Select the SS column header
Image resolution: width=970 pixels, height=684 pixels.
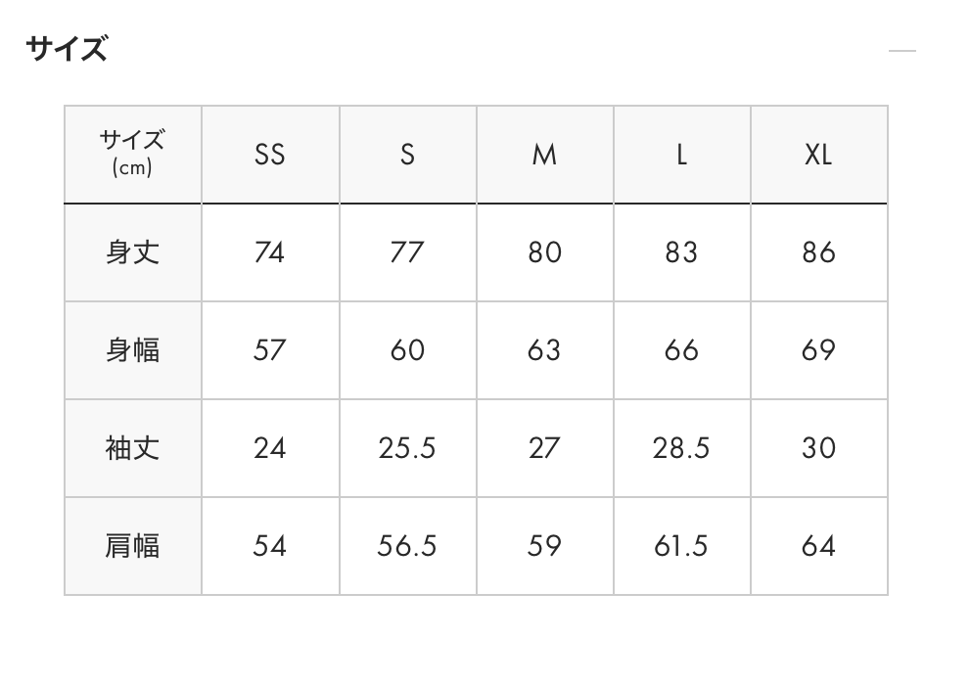pyautogui.click(x=270, y=155)
